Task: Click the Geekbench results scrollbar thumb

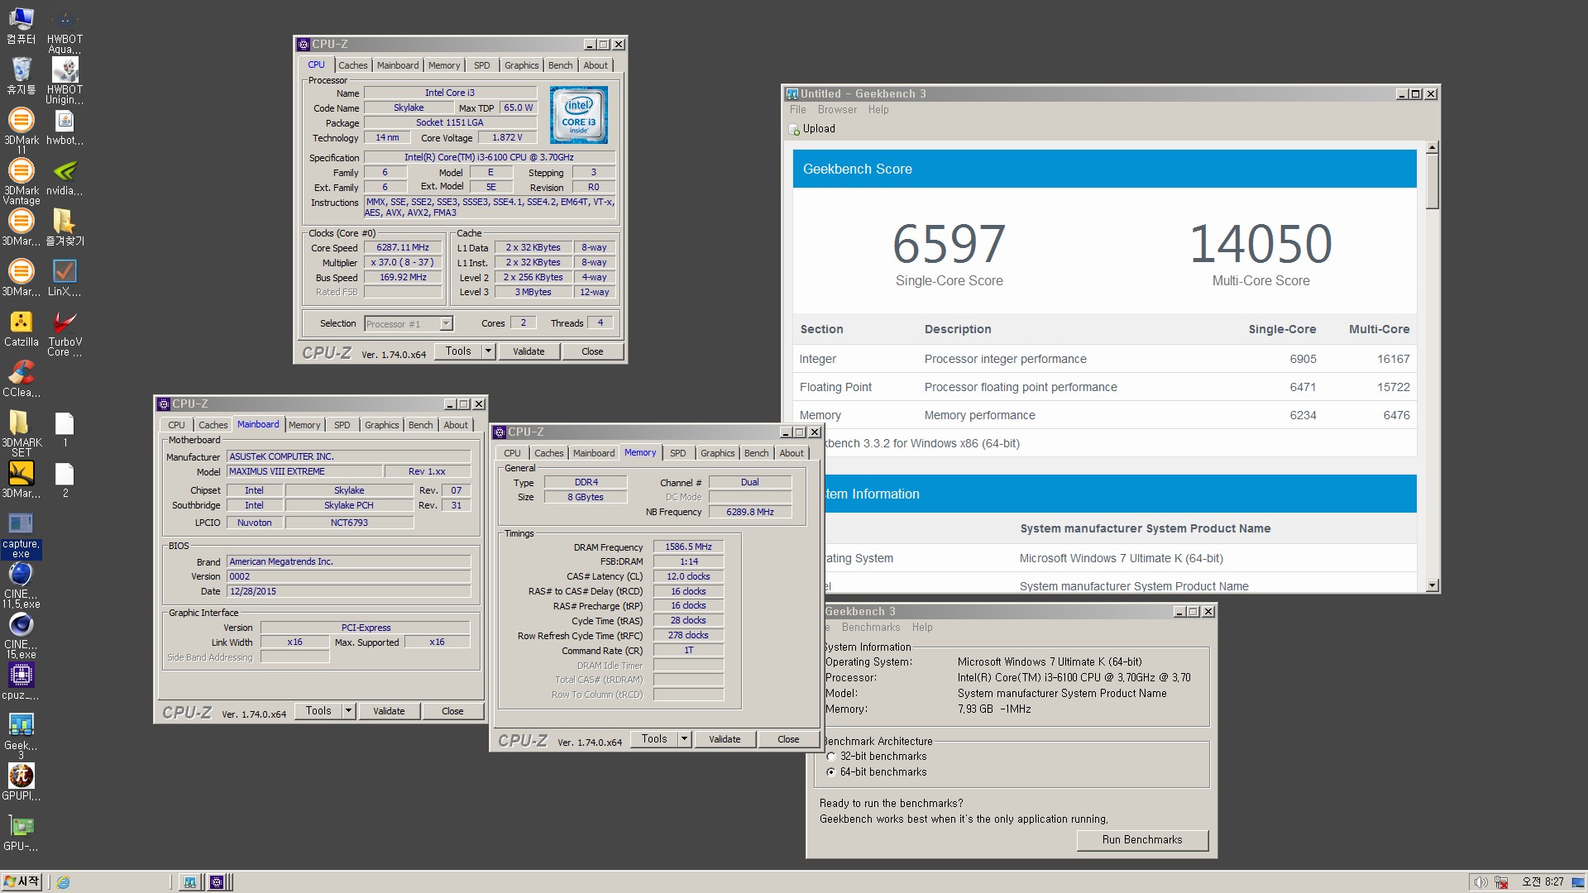Action: (1432, 182)
